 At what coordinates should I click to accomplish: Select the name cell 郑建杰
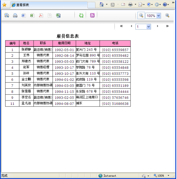[26, 61]
